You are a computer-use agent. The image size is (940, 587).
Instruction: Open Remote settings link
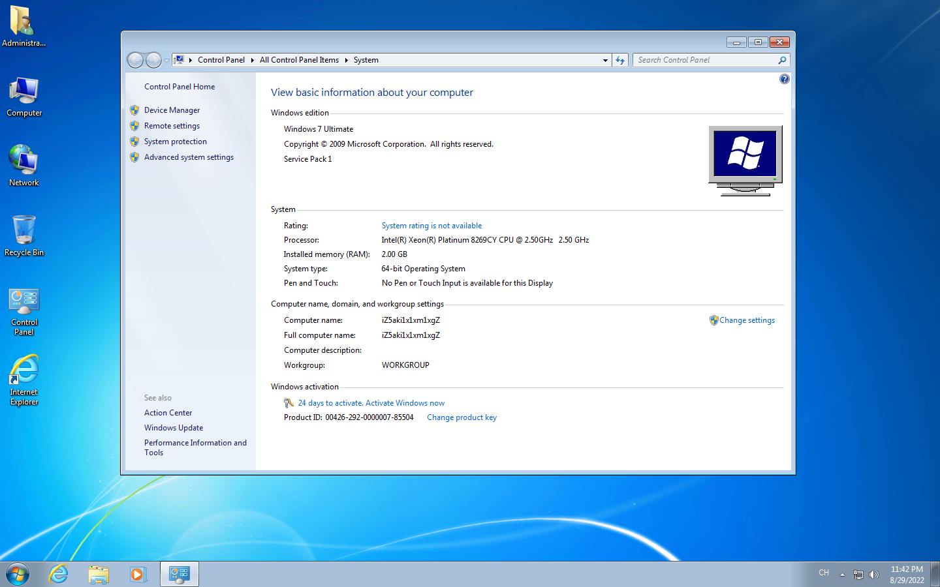tap(172, 126)
